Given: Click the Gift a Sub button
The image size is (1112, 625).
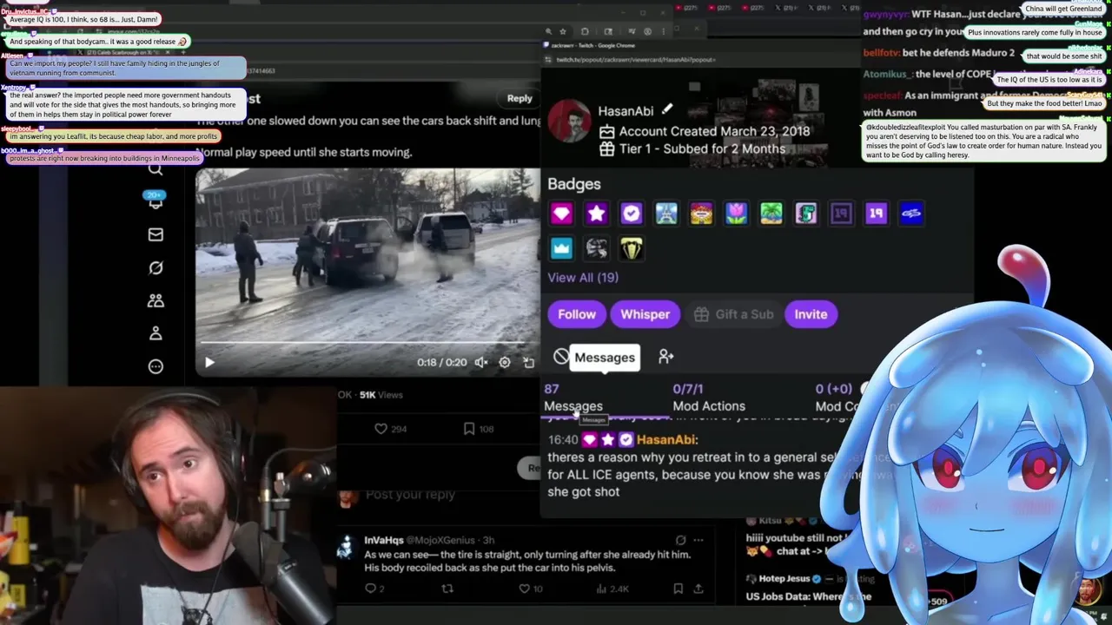Looking at the screenshot, I should pyautogui.click(x=733, y=314).
